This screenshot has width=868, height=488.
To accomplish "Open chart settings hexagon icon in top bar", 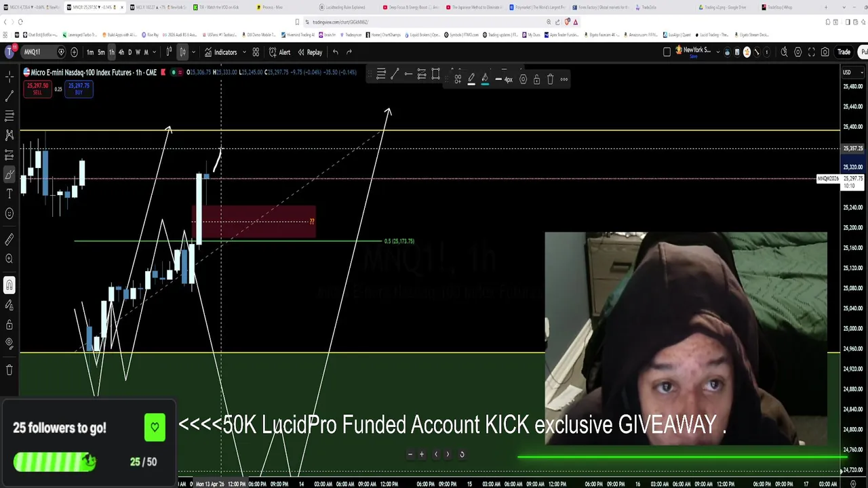I will coord(798,52).
